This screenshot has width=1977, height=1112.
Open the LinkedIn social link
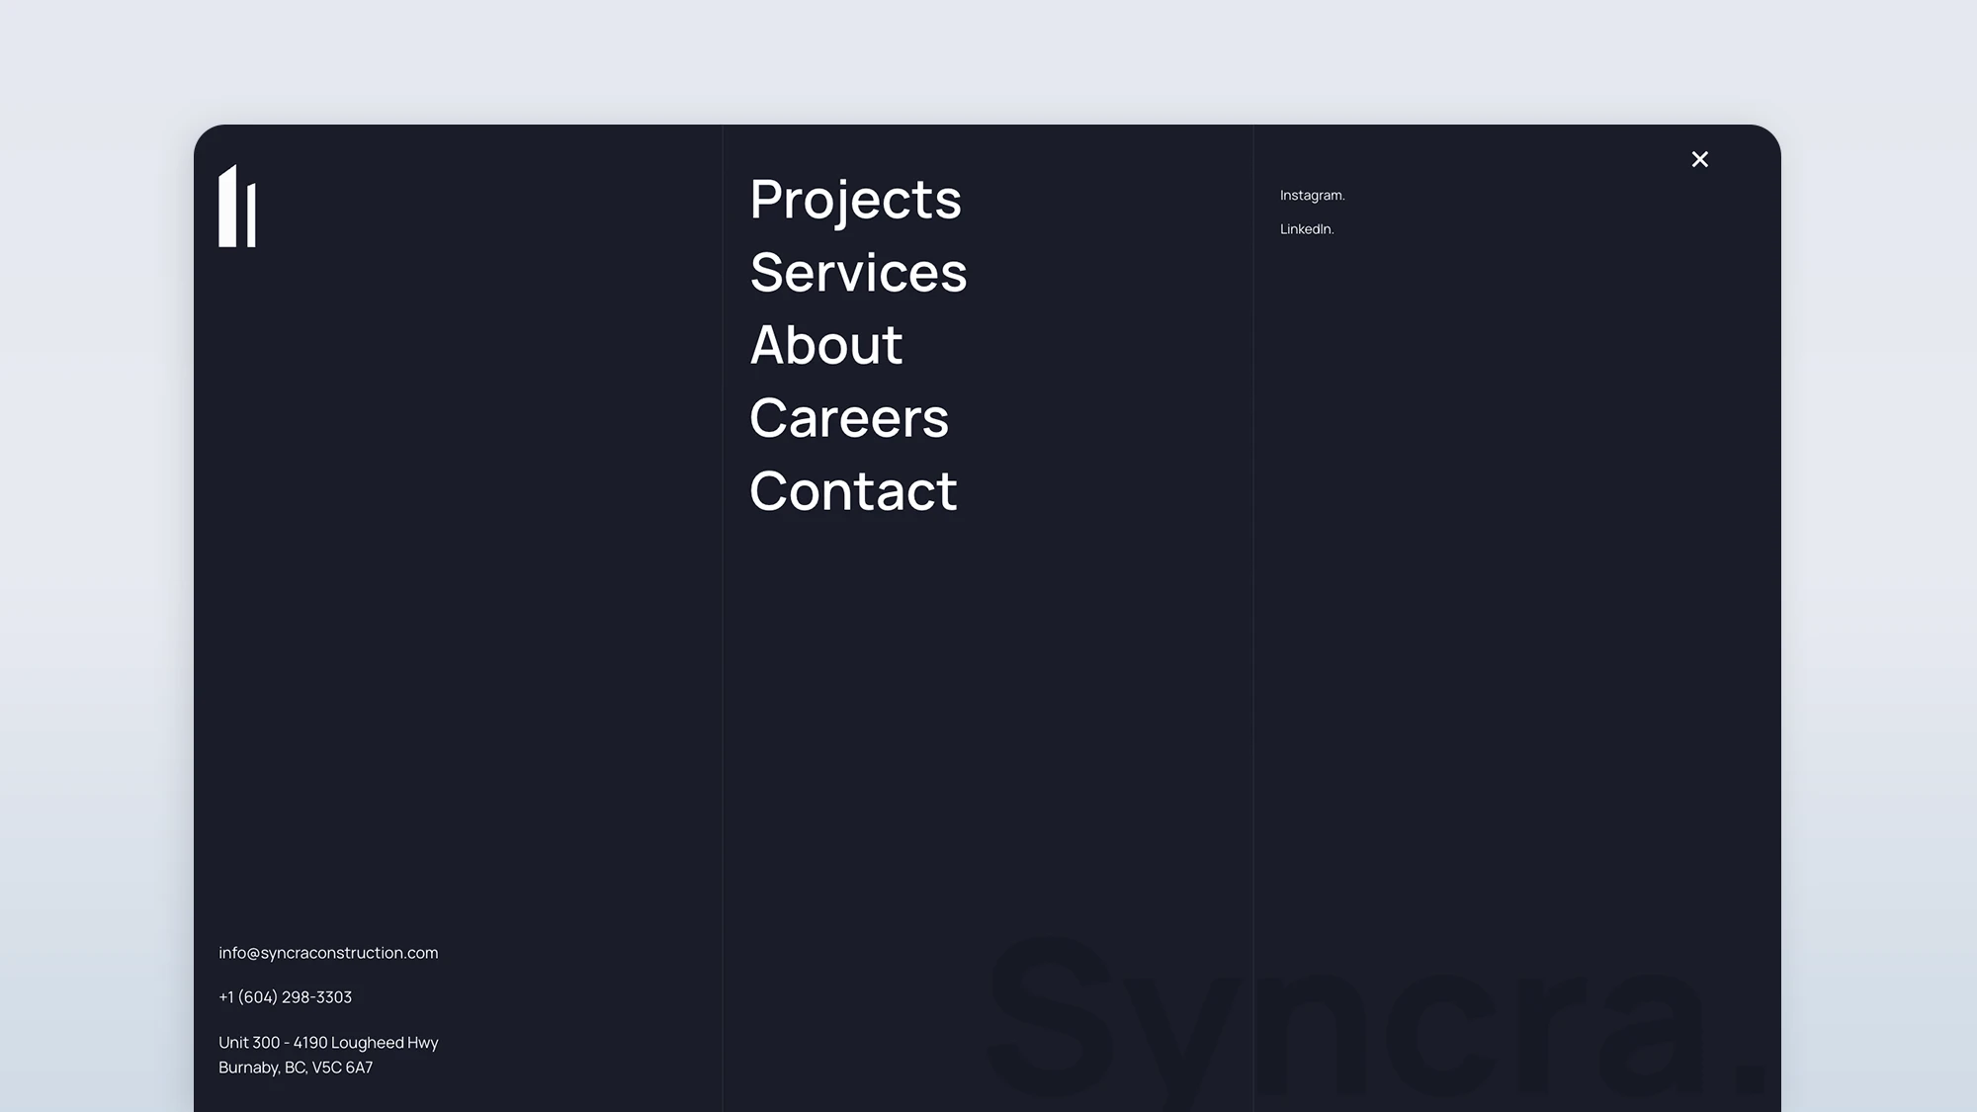(x=1306, y=229)
